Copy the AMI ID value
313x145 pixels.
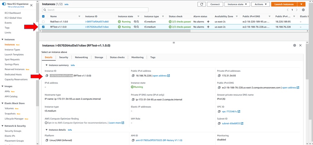click(x=133, y=140)
